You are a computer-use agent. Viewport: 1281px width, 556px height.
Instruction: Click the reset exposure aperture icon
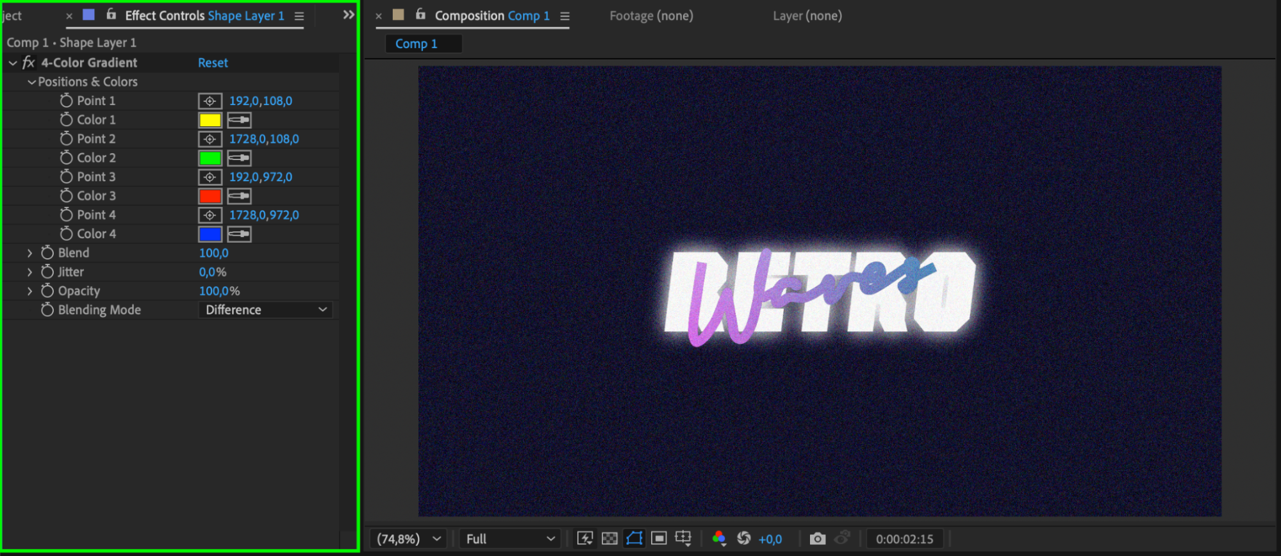(x=743, y=539)
